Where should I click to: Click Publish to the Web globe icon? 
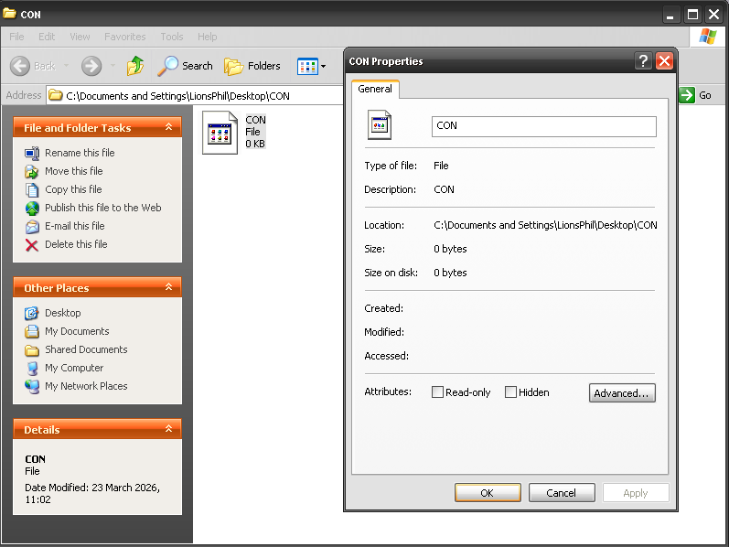click(x=32, y=208)
